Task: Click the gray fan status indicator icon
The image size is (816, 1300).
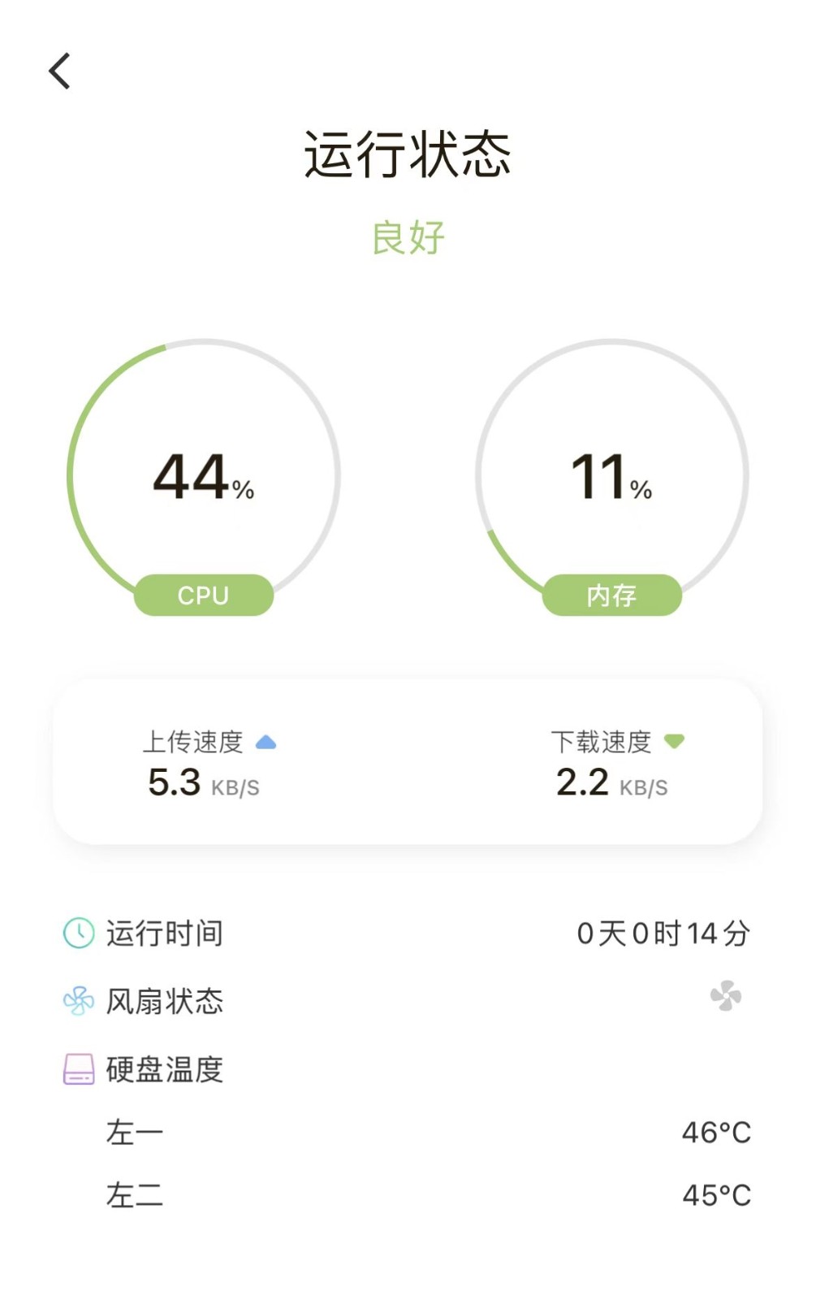Action: point(726,995)
